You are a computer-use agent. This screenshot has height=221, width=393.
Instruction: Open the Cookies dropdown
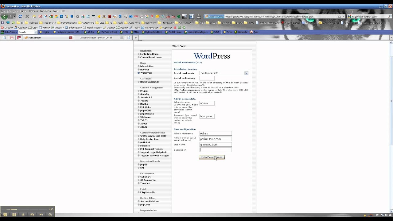[20, 28]
